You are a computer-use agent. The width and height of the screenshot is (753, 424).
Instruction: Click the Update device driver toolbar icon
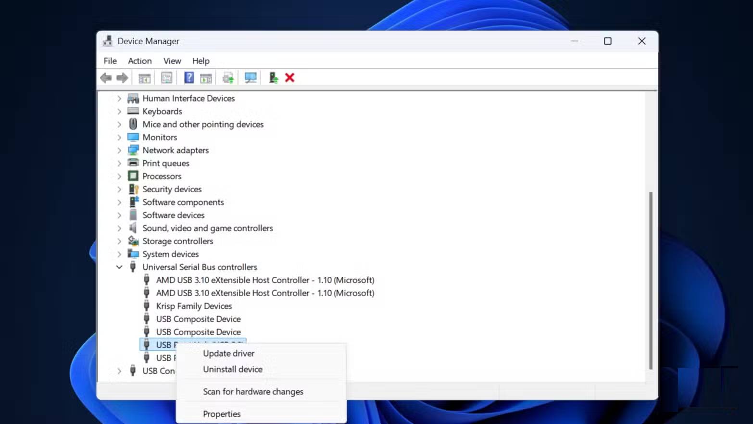(228, 78)
